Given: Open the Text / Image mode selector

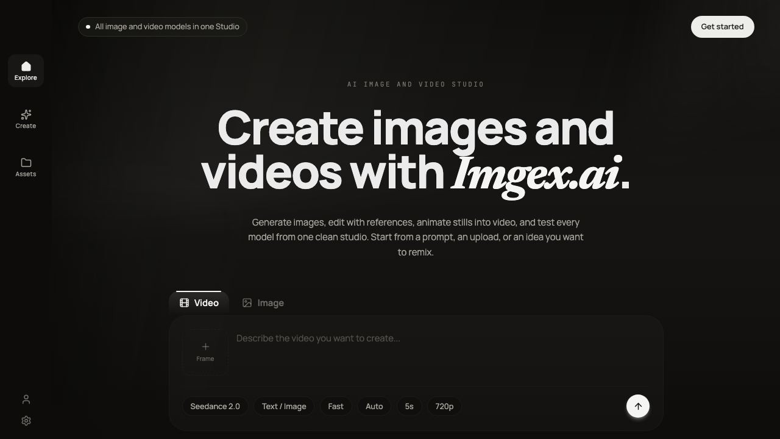Looking at the screenshot, I should [x=284, y=406].
